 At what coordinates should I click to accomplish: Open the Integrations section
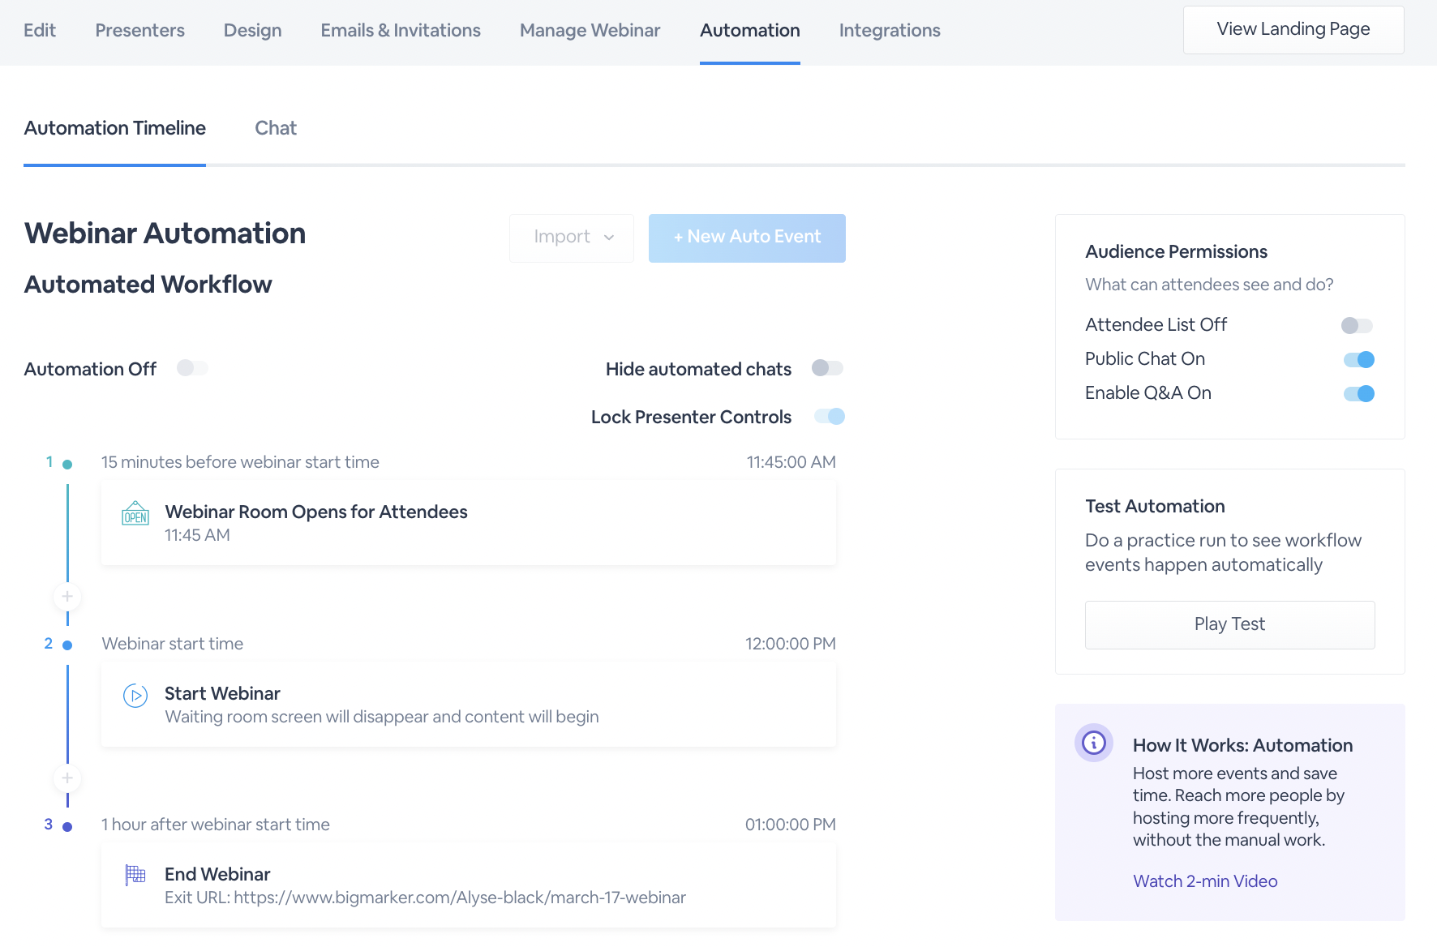click(889, 30)
